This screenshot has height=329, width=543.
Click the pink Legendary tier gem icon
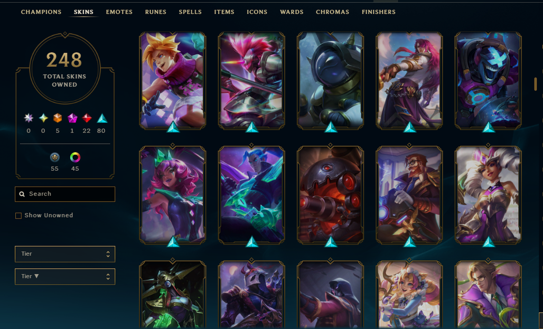(72, 118)
